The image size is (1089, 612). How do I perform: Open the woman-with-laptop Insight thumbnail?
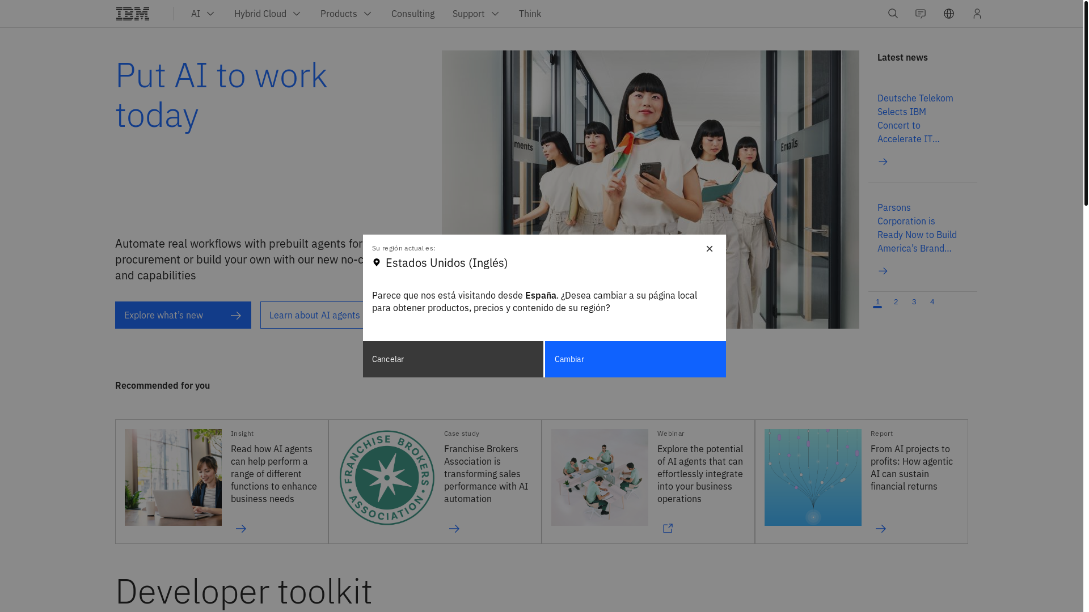tap(173, 477)
